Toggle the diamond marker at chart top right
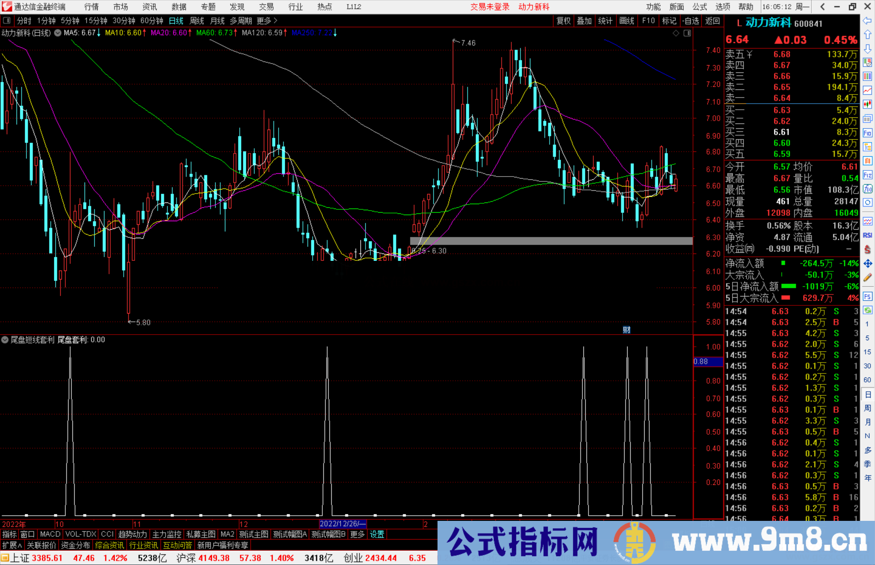The image size is (875, 565). [x=676, y=33]
